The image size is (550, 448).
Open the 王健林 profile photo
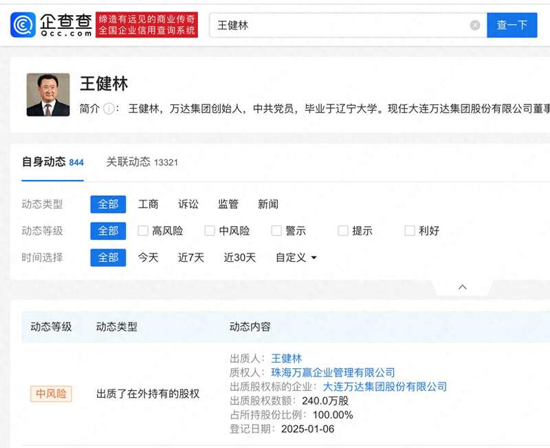(48, 95)
